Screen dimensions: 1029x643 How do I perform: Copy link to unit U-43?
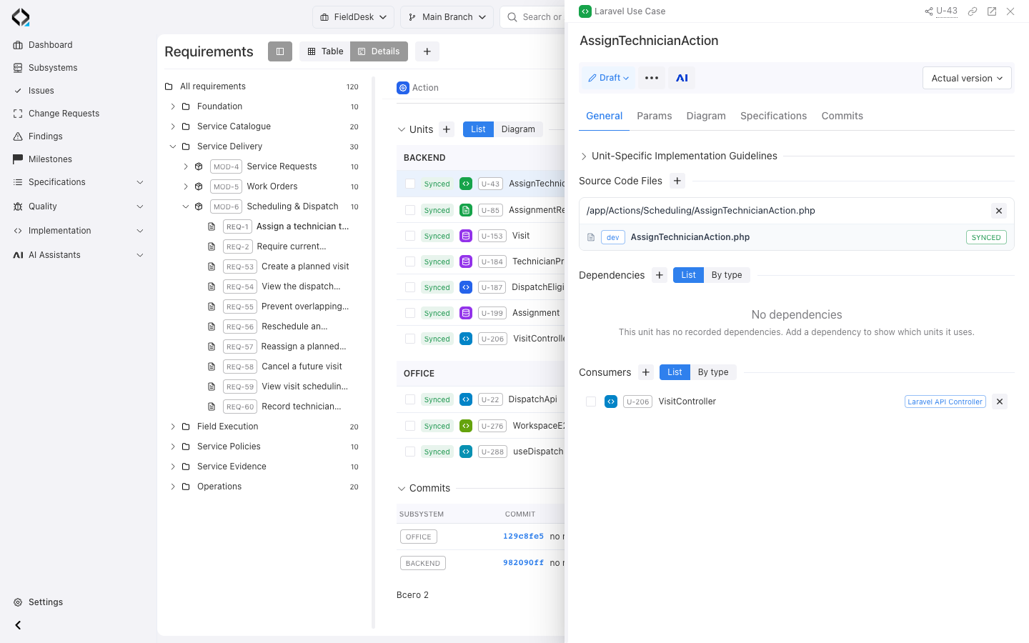pos(973,11)
